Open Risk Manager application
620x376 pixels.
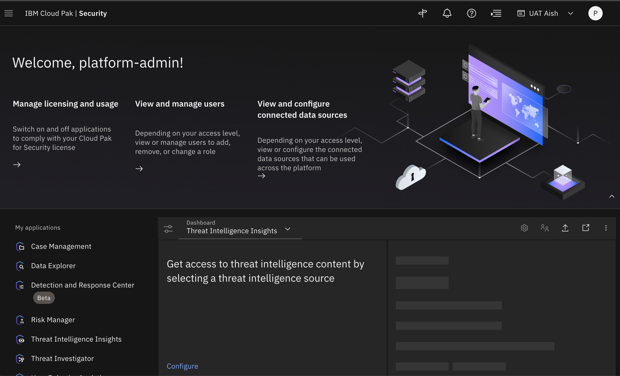pos(53,320)
